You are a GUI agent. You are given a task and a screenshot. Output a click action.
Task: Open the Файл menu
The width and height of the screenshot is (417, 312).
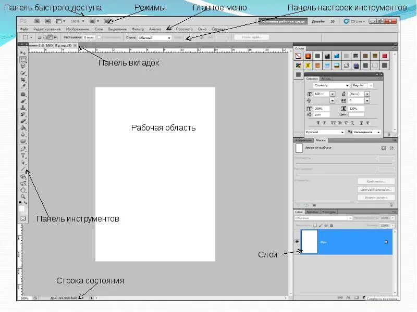coord(24,29)
